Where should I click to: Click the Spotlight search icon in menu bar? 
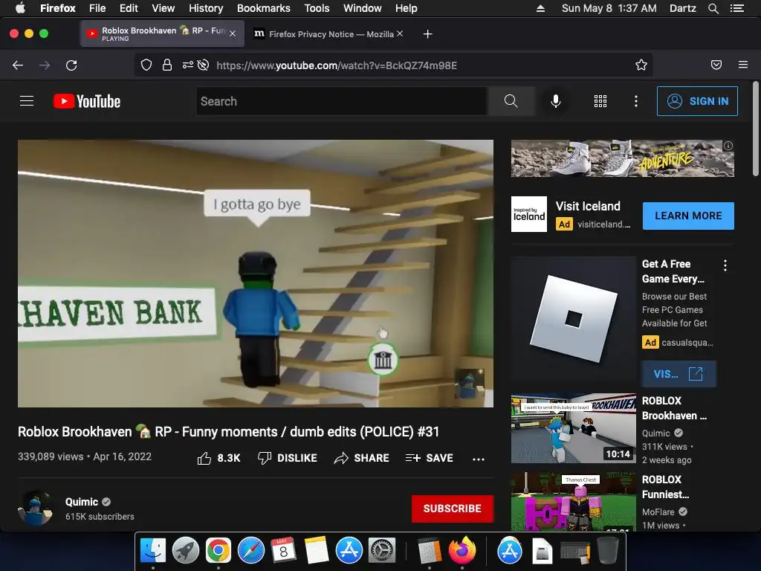point(713,8)
